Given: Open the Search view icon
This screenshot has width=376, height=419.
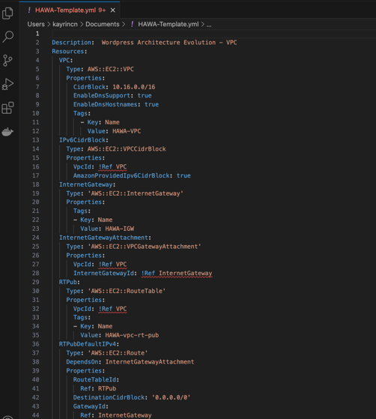Looking at the screenshot, I should pyautogui.click(x=7, y=37).
